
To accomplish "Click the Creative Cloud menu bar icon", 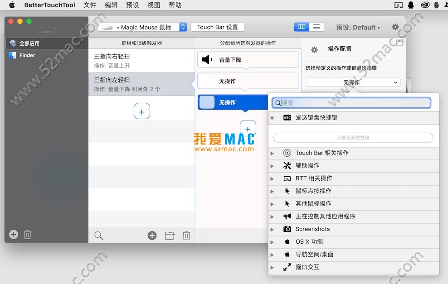I will tap(425, 5).
